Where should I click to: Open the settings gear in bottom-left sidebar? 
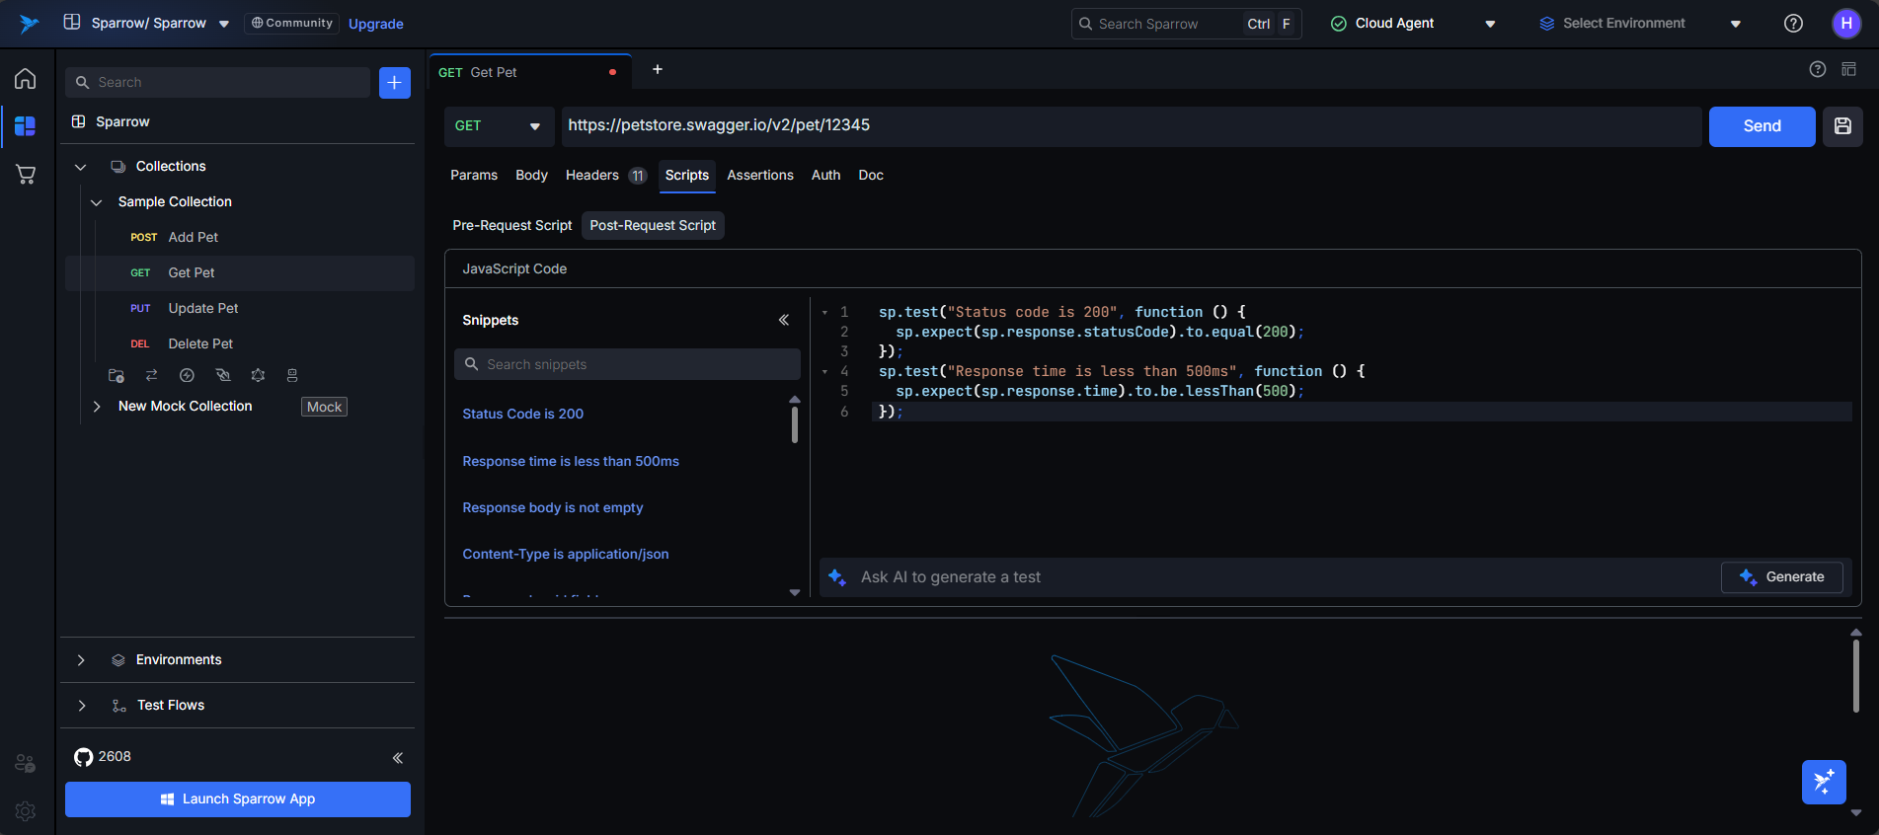(x=26, y=810)
